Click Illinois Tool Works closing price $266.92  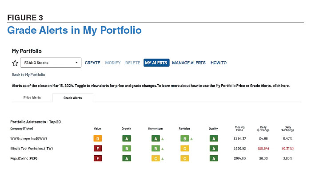pos(239,149)
